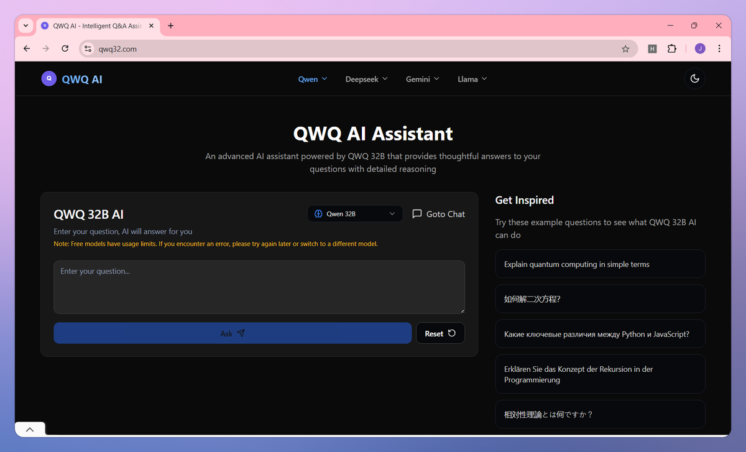View site information icon in address bar
The image size is (746, 452).
click(x=88, y=48)
